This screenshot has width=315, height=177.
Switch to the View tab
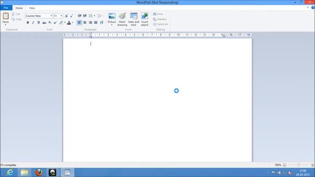tap(32, 8)
